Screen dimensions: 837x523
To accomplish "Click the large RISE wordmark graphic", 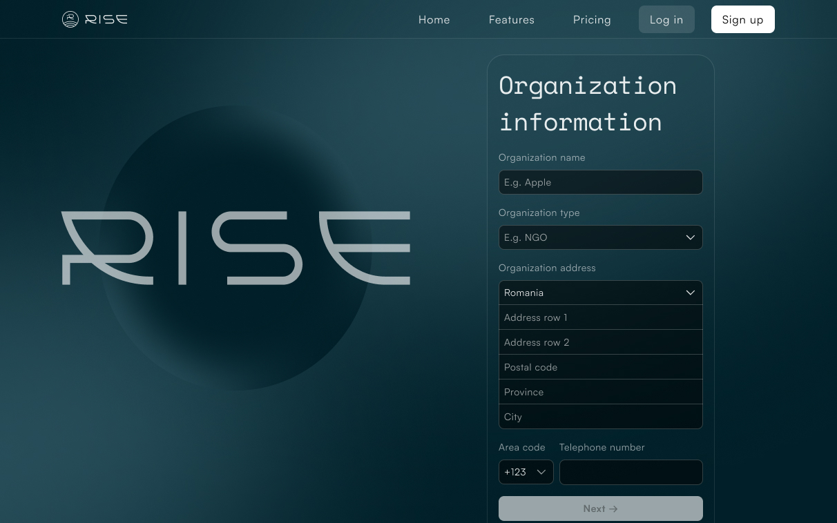I will coord(235,248).
